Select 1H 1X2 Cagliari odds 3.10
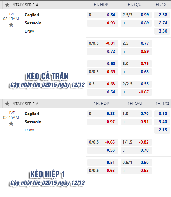171x197 pixels. tap(162, 114)
